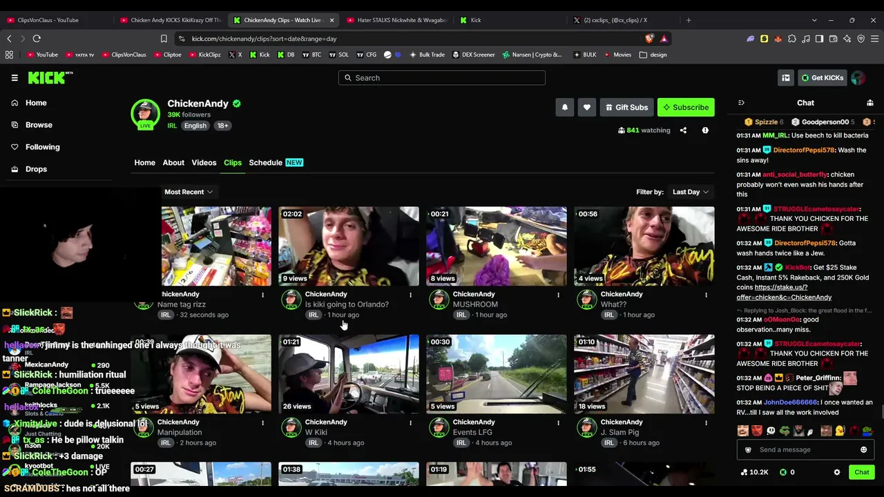Open the design bookmarks folder
The width and height of the screenshot is (884, 497).
pyautogui.click(x=653, y=55)
